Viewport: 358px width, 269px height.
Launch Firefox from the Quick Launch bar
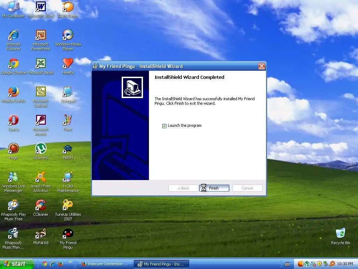(61, 264)
